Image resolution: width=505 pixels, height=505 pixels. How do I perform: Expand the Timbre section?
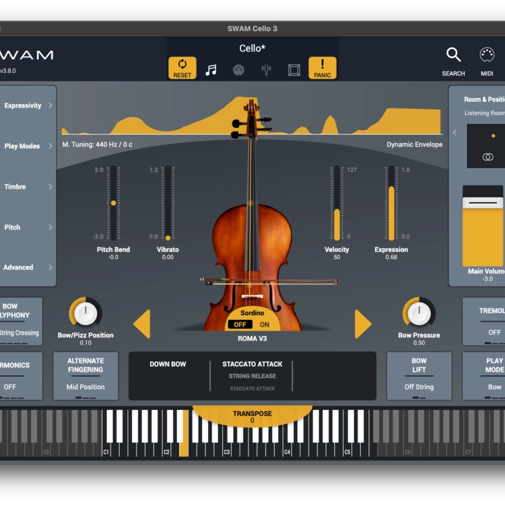click(x=27, y=187)
